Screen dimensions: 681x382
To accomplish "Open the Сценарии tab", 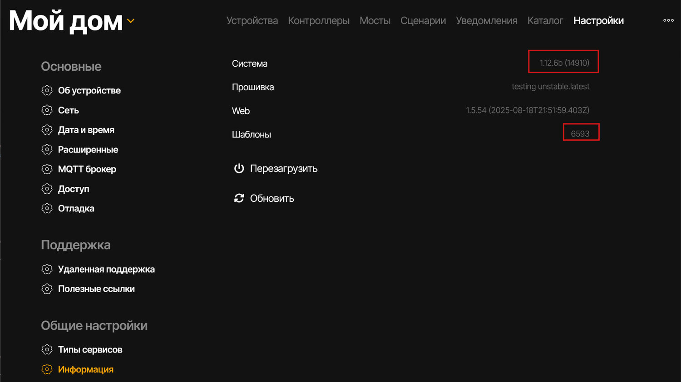I will click(x=423, y=21).
